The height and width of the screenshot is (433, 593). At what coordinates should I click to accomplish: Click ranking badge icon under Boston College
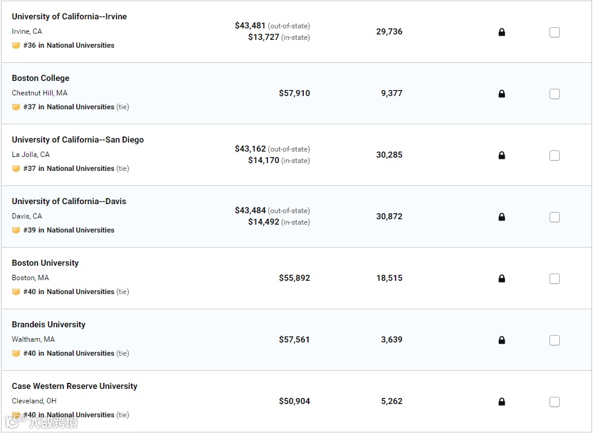pyautogui.click(x=16, y=107)
